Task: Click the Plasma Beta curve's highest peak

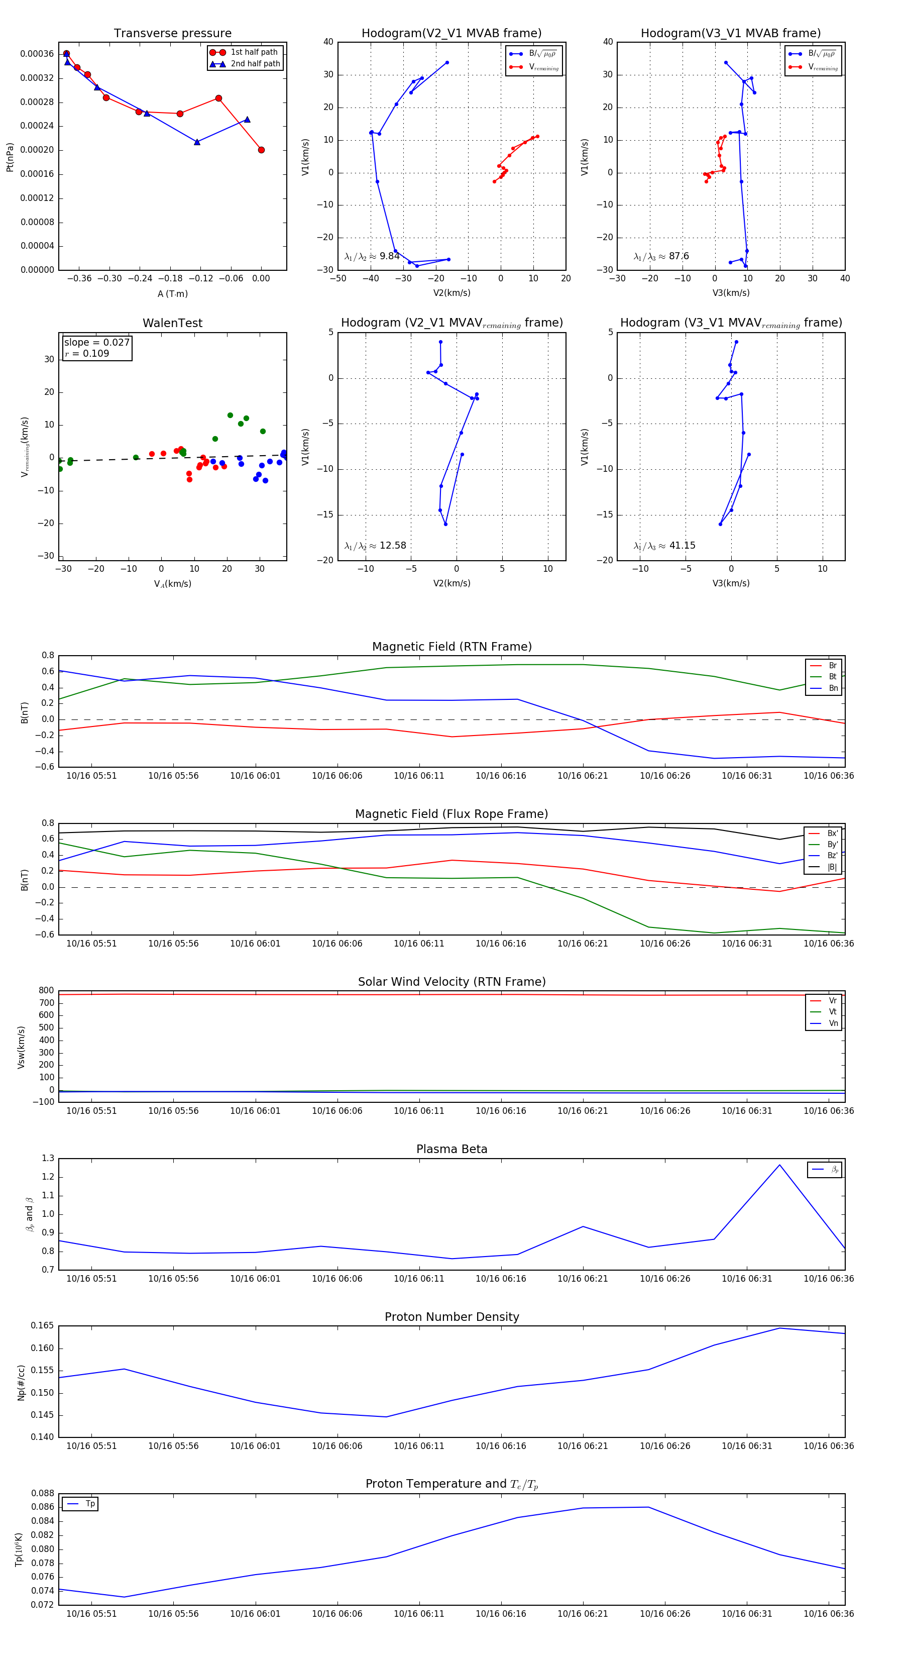Action: (x=779, y=1165)
